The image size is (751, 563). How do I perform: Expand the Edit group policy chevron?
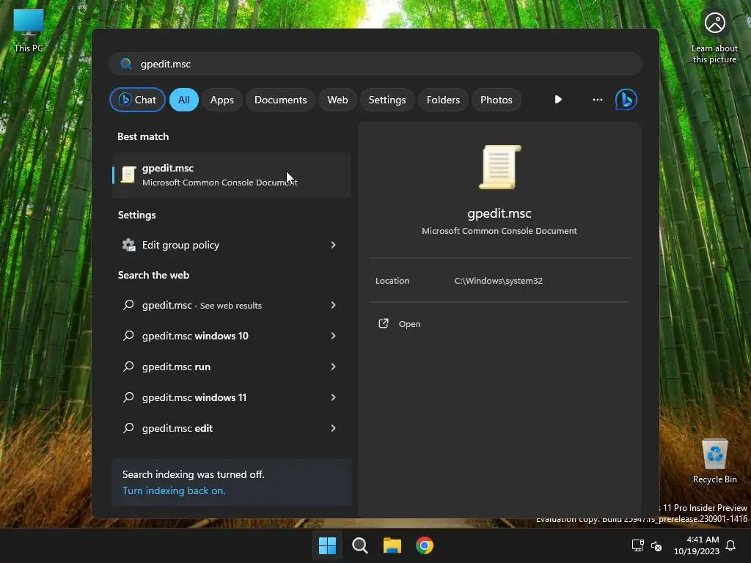pos(334,245)
